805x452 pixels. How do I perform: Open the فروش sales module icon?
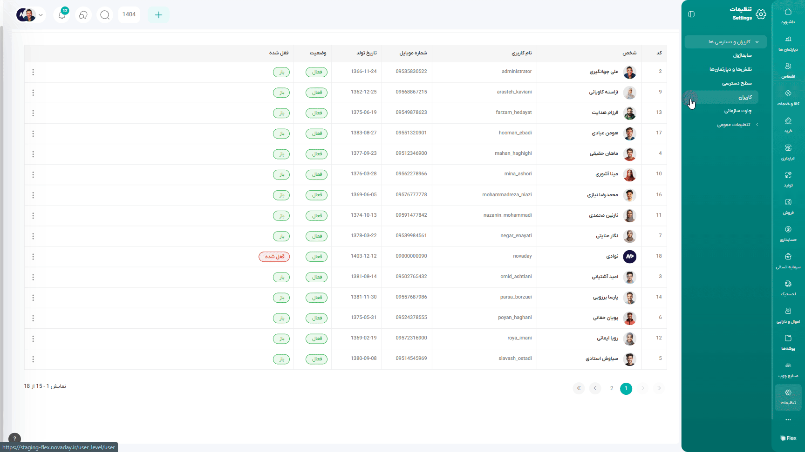(x=788, y=206)
